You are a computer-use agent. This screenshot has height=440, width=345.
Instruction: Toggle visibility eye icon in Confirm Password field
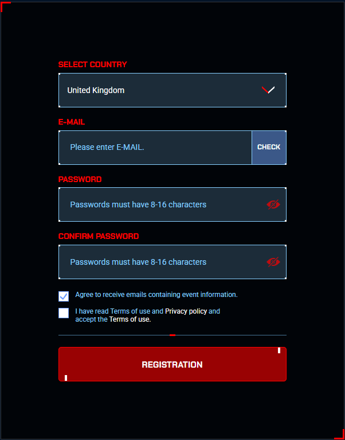[273, 262]
